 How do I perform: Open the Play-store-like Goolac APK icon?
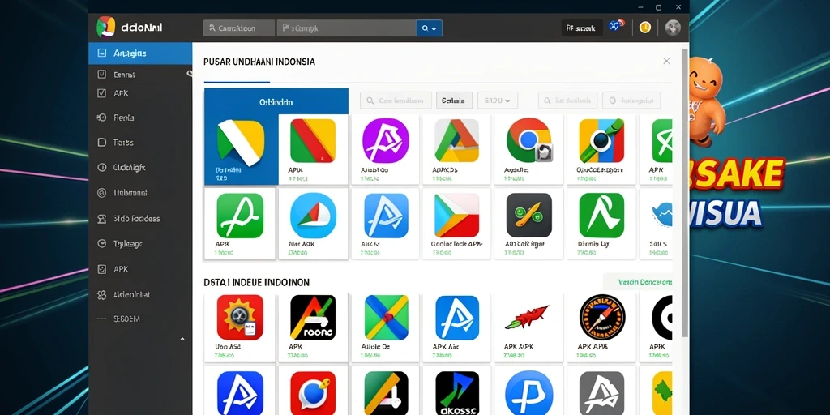coord(457,216)
